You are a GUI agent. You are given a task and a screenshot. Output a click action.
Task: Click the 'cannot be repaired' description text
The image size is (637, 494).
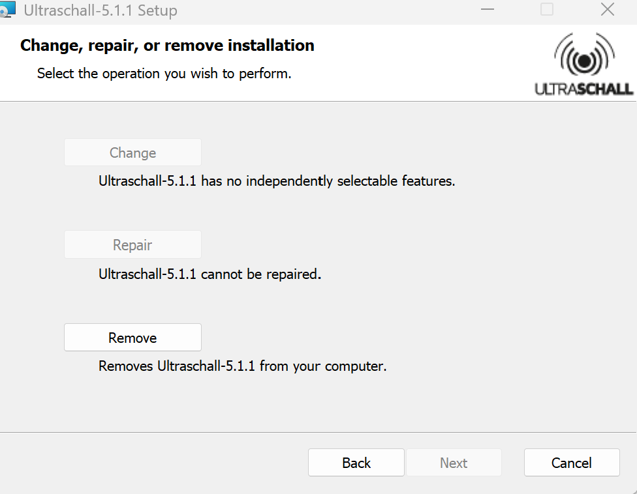(210, 274)
